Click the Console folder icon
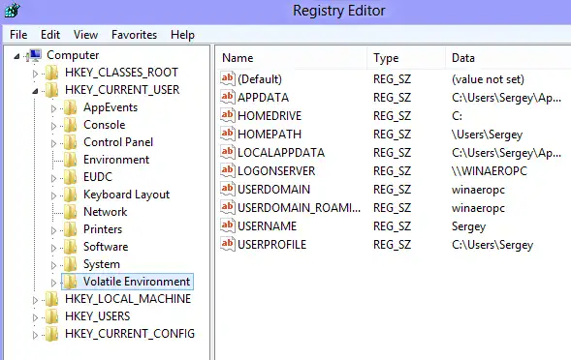The width and height of the screenshot is (571, 360). click(70, 125)
